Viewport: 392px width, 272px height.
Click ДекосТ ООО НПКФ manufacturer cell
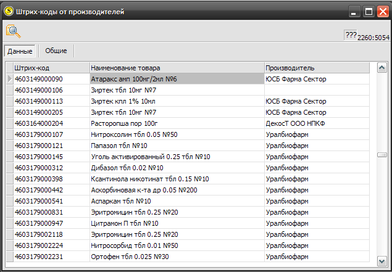tap(317, 123)
